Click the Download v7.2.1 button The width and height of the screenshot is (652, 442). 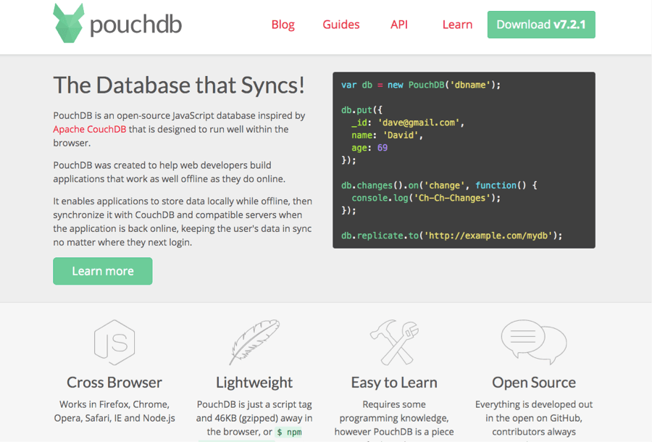(541, 24)
